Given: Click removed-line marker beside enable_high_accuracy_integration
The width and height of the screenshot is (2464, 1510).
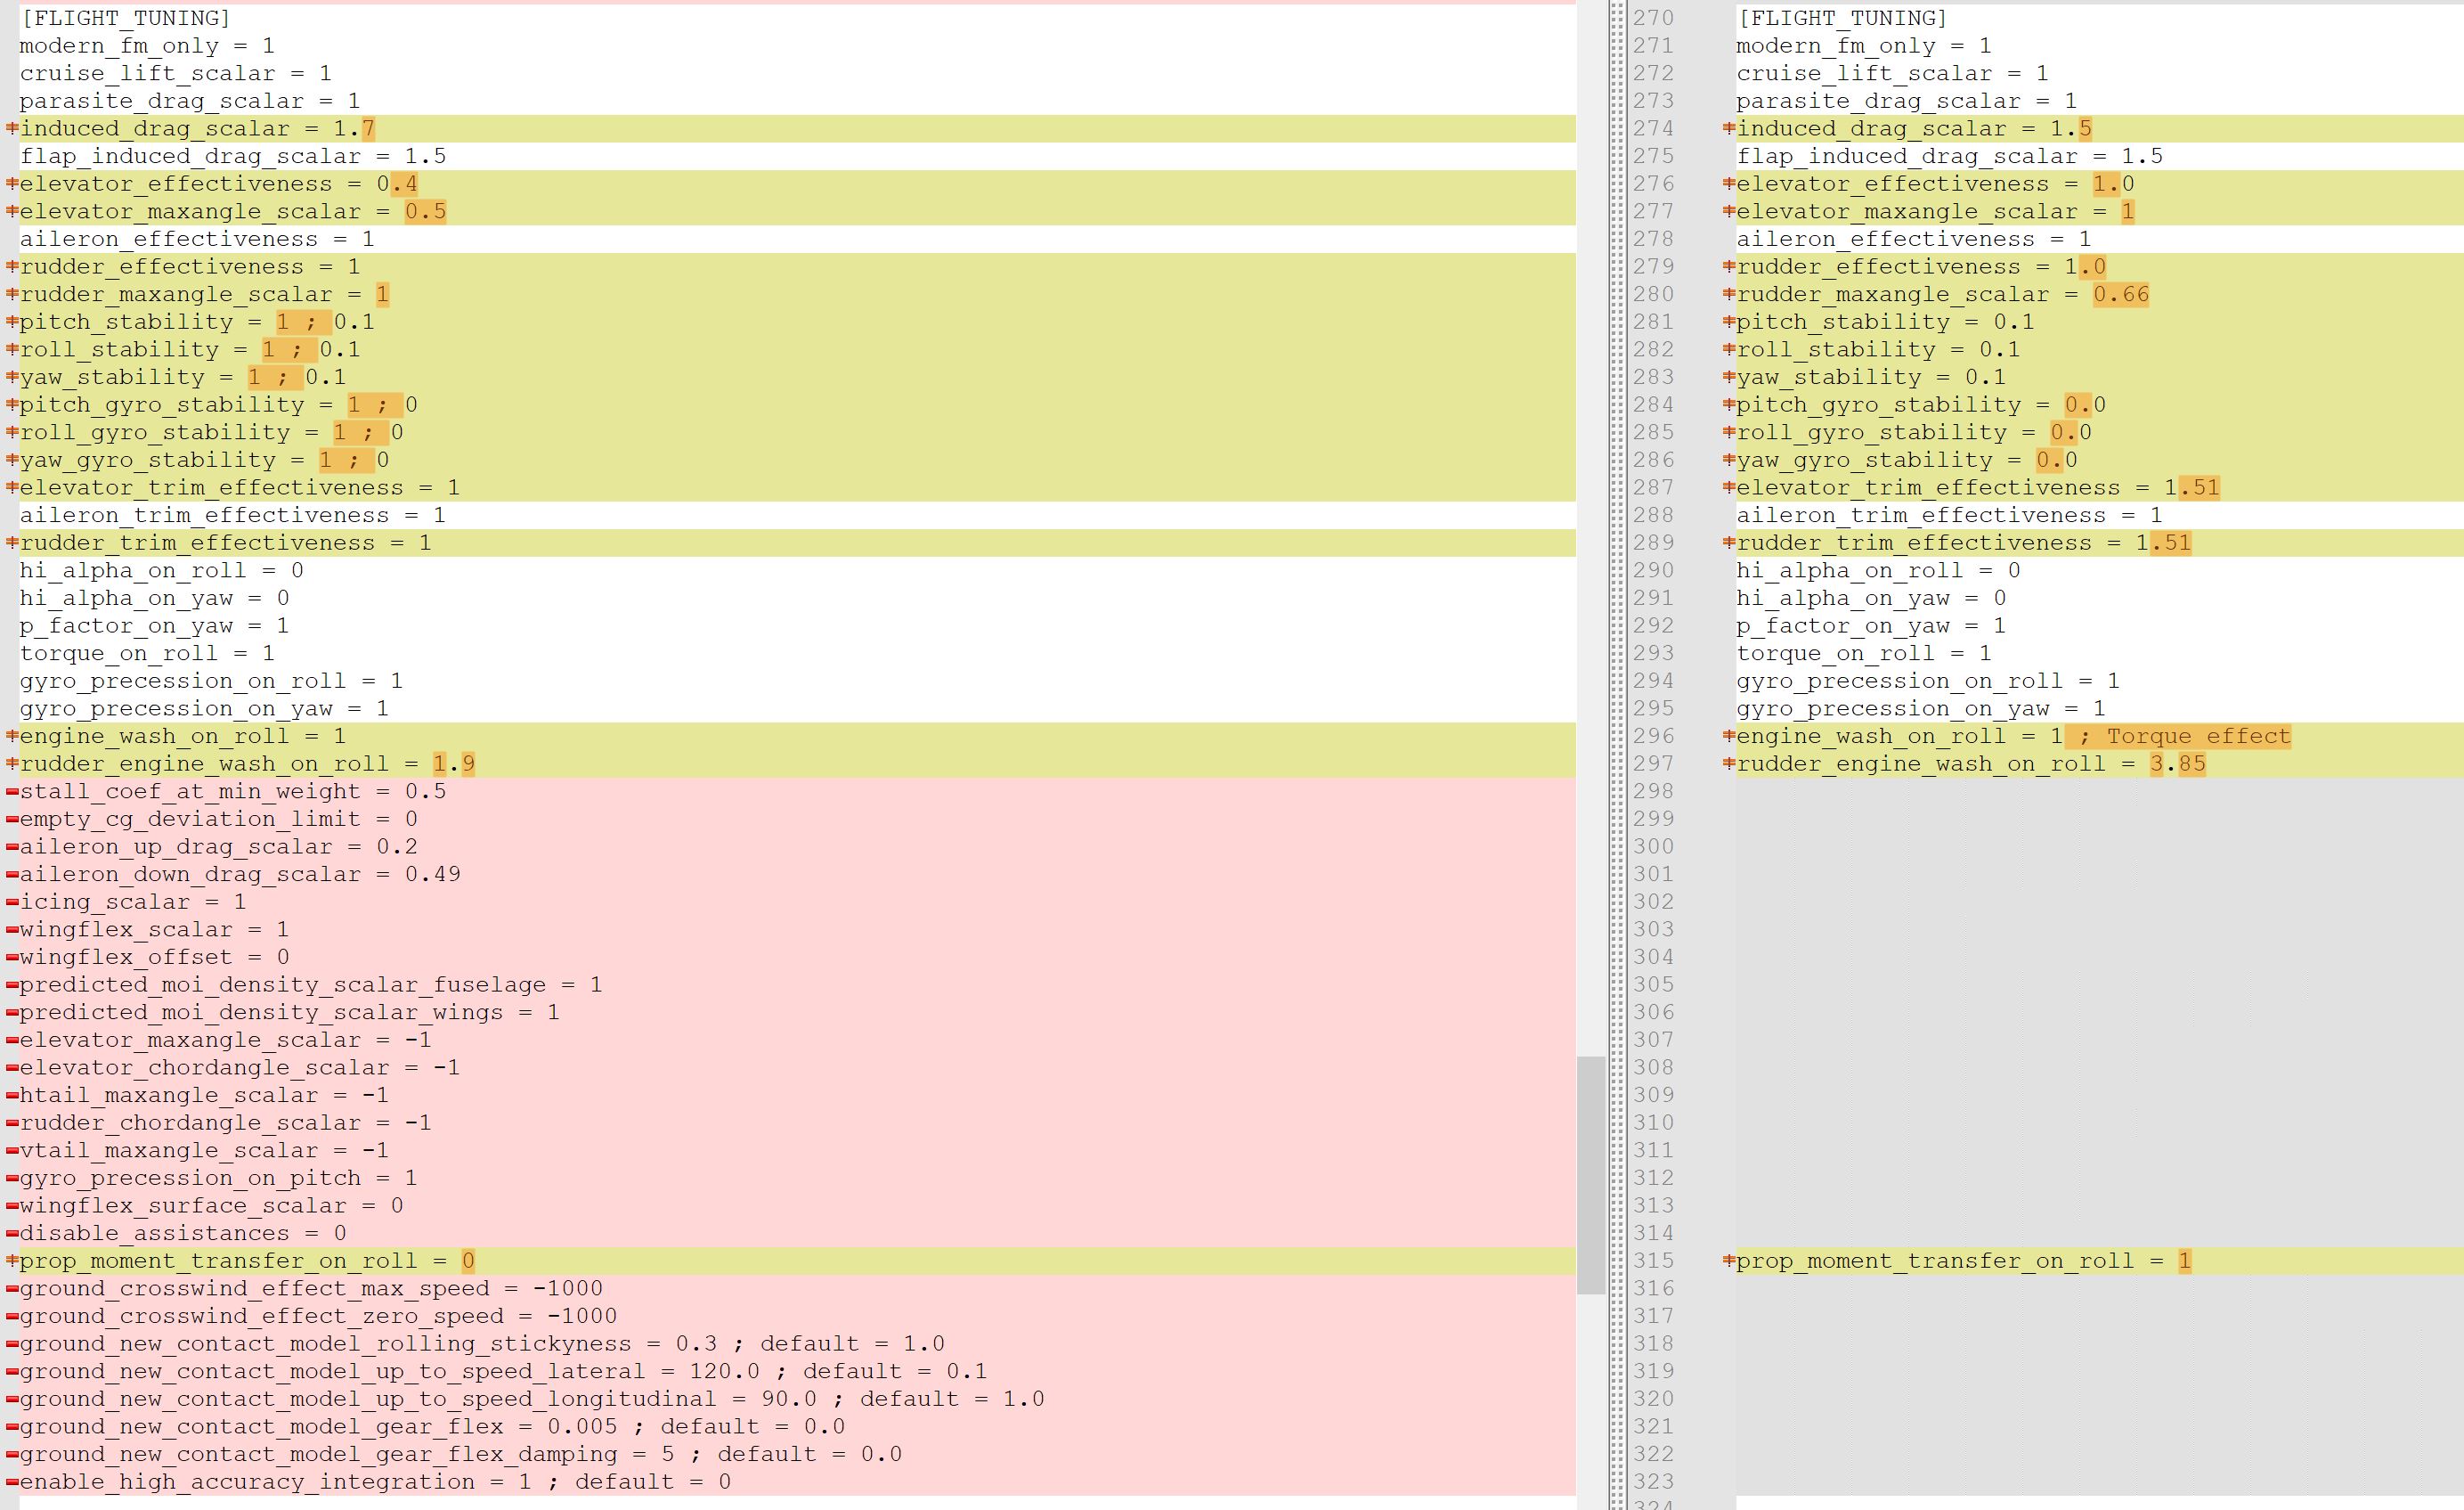Looking at the screenshot, I should 12,1482.
